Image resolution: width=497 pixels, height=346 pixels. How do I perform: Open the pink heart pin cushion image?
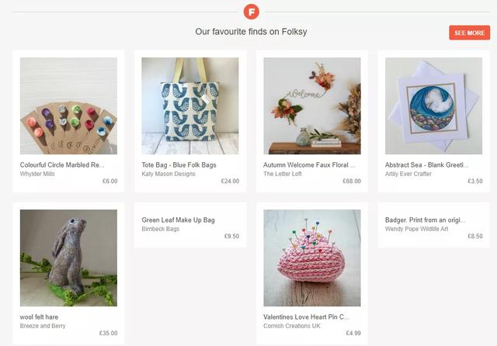coord(312,258)
